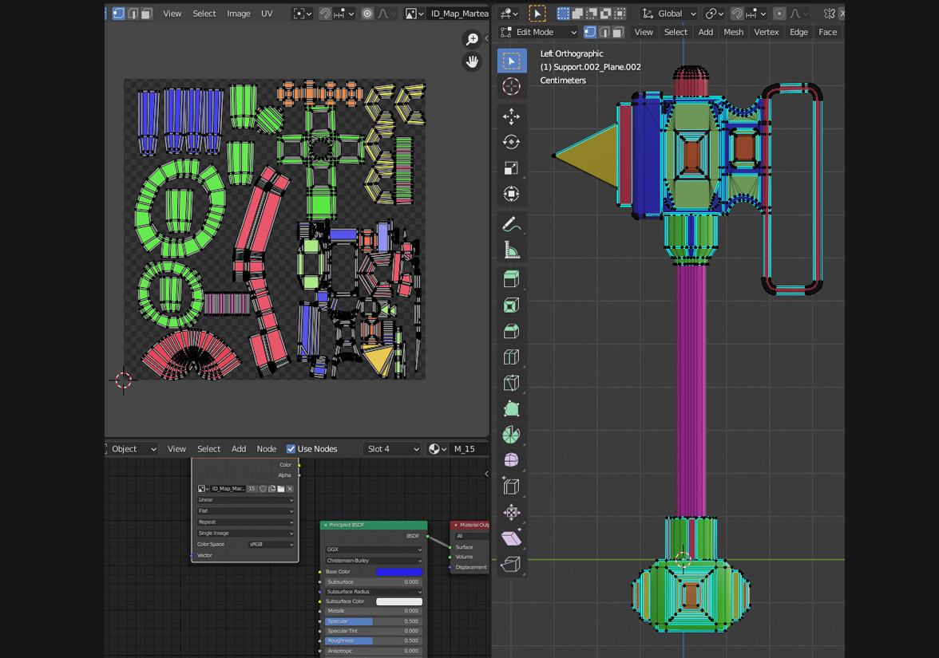Screen dimensions: 939x658
Task: Click the Vertex menu button
Action: [766, 32]
